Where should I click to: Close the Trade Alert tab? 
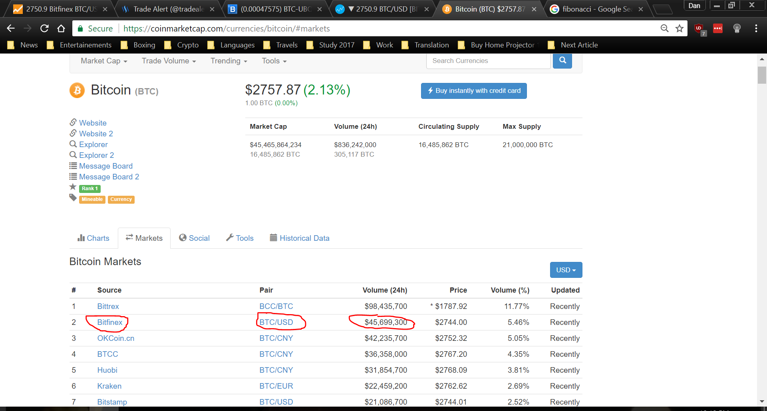pos(212,9)
